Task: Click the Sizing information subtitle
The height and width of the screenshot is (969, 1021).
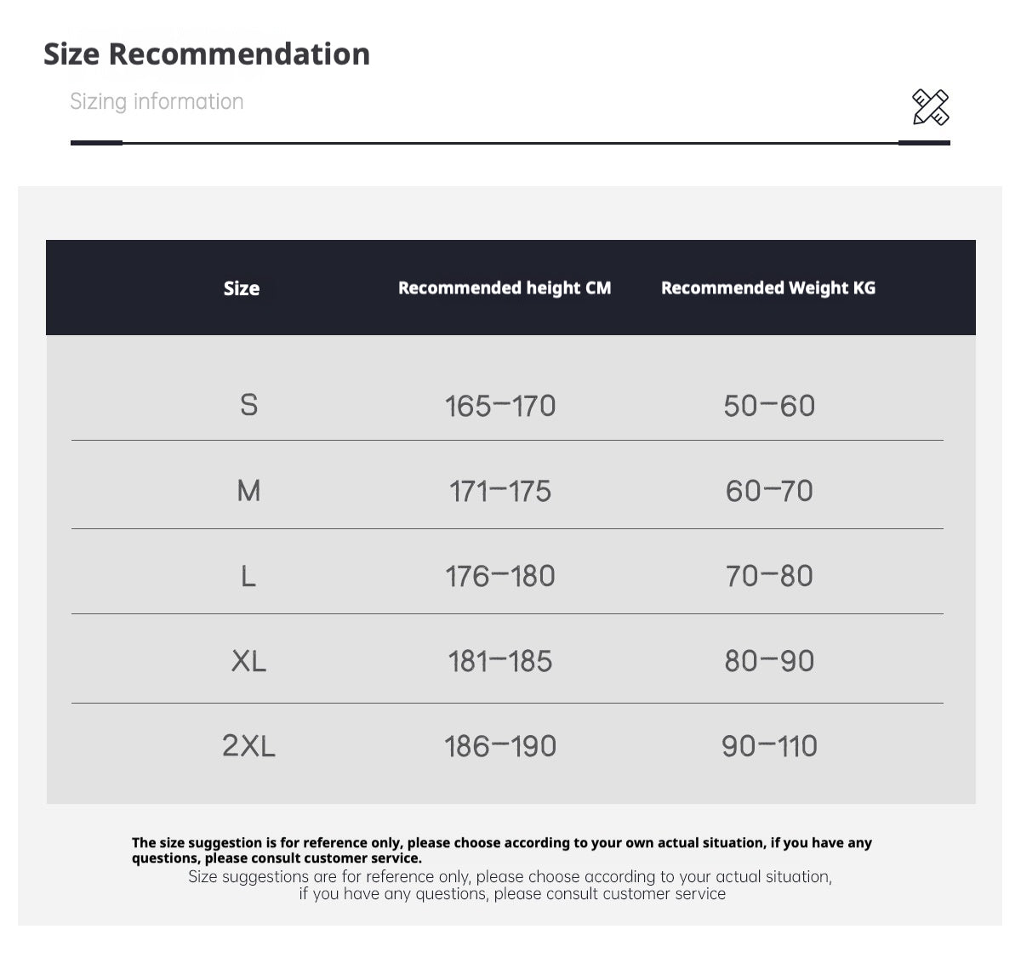Action: (x=157, y=101)
